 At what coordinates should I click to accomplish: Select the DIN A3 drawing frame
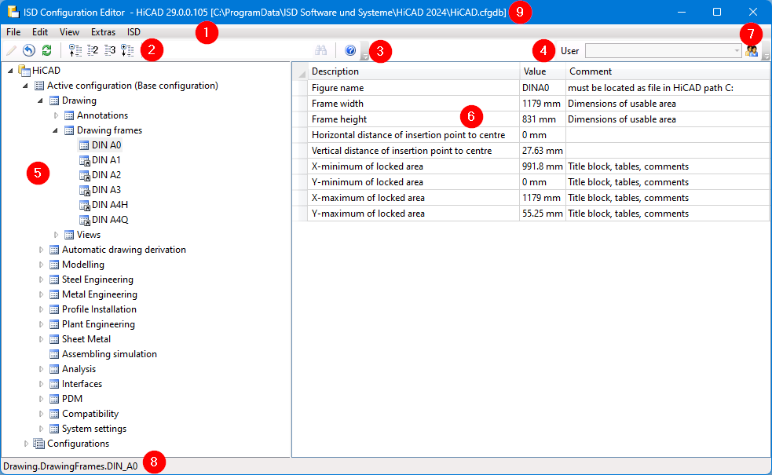pos(106,190)
